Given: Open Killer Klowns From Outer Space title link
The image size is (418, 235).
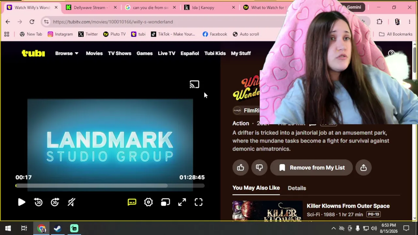Looking at the screenshot, I should click(348, 206).
